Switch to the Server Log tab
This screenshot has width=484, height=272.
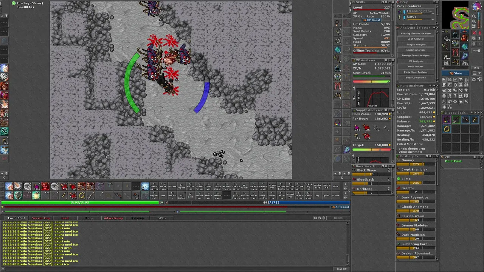point(40,218)
